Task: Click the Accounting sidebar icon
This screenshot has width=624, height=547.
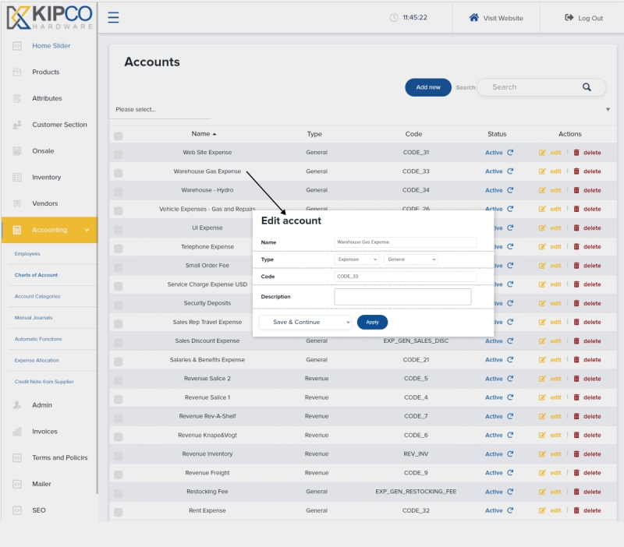Action: (18, 230)
